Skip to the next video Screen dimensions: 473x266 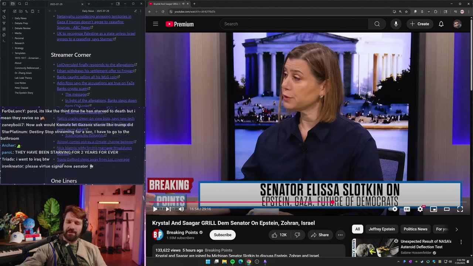168,209
